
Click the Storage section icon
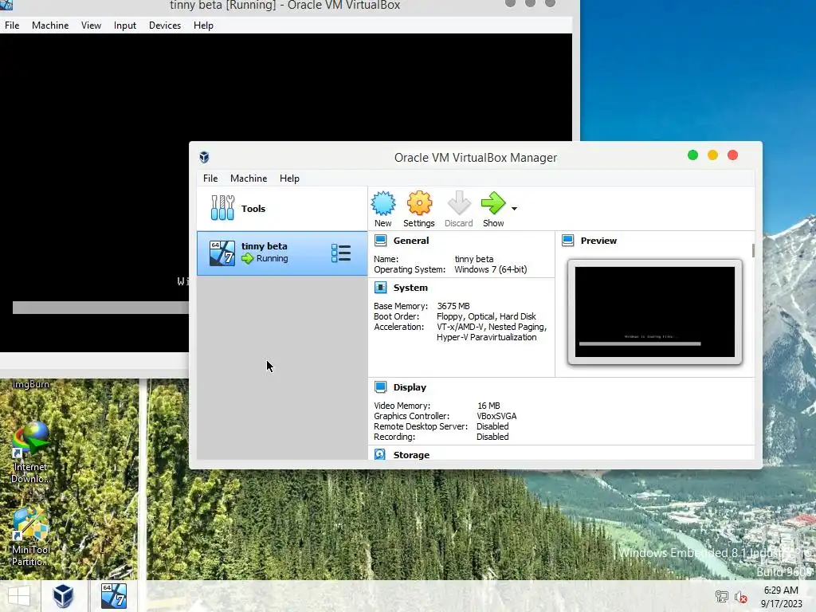click(x=380, y=454)
